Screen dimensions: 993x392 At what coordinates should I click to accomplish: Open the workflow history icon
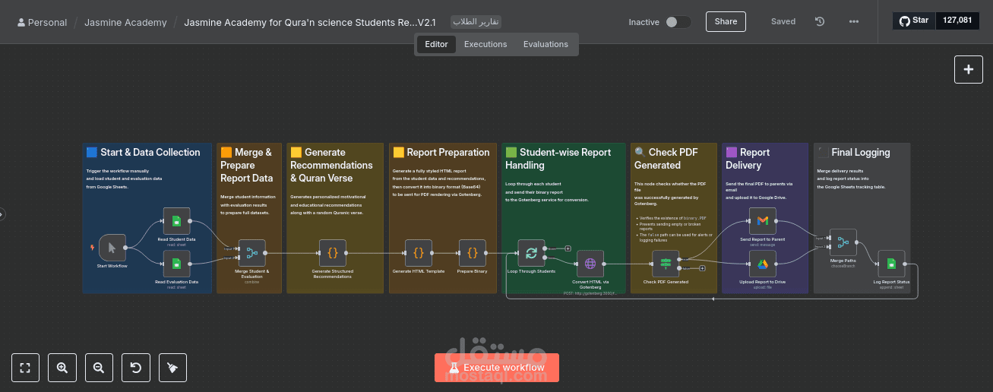pyautogui.click(x=820, y=22)
